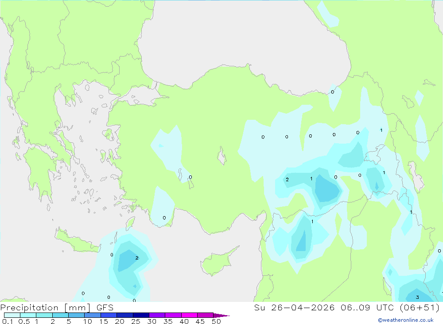This screenshot has height=324, width=443.
Task: Select the 30–35 mm purple legend swatch
Action: 157,315
